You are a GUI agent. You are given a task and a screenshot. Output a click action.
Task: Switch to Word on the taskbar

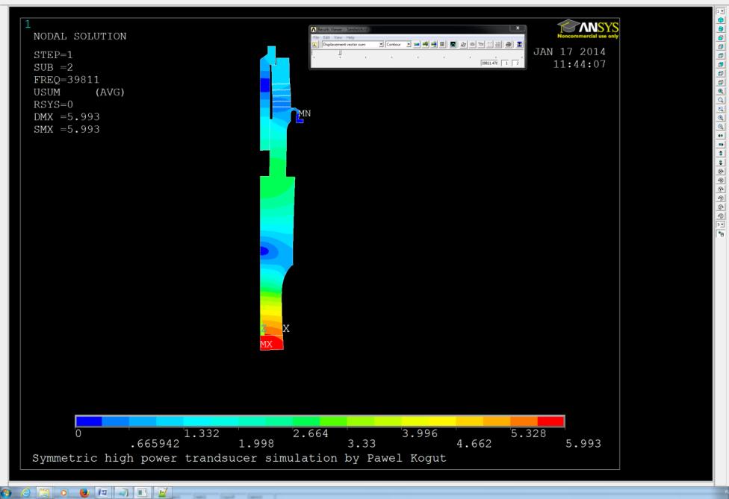(103, 493)
